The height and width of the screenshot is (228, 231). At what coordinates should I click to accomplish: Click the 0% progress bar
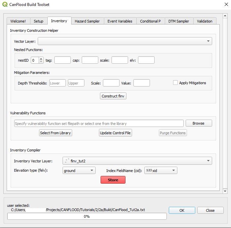point(87,216)
